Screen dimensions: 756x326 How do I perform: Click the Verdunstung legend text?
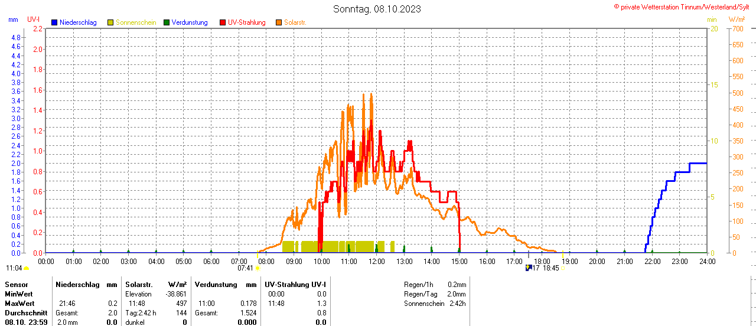click(190, 22)
